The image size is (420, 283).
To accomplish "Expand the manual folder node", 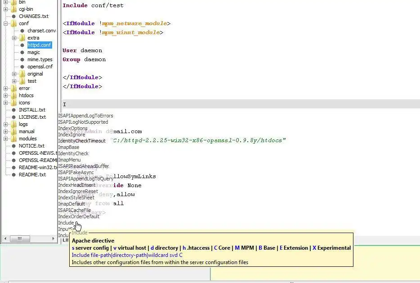I will [x=5, y=131].
